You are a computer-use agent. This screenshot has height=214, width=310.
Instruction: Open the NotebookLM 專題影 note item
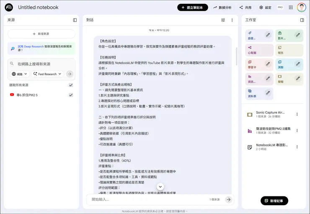point(270,147)
